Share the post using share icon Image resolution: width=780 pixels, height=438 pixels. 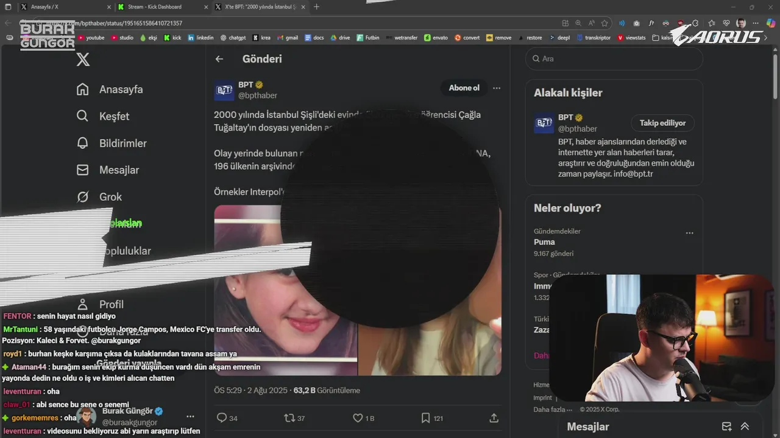coord(494,418)
